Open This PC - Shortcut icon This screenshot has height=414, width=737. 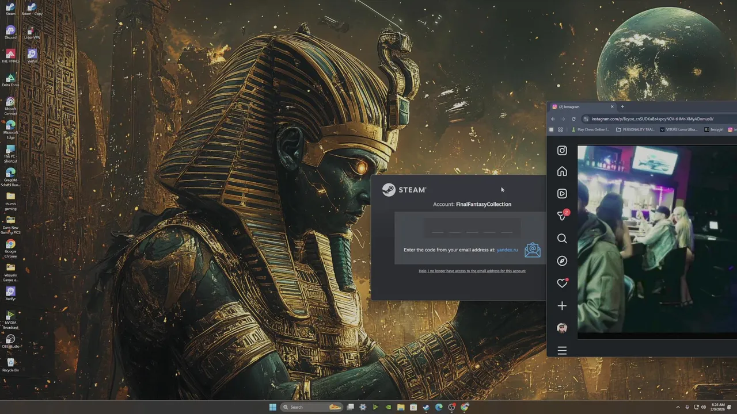tap(10, 154)
